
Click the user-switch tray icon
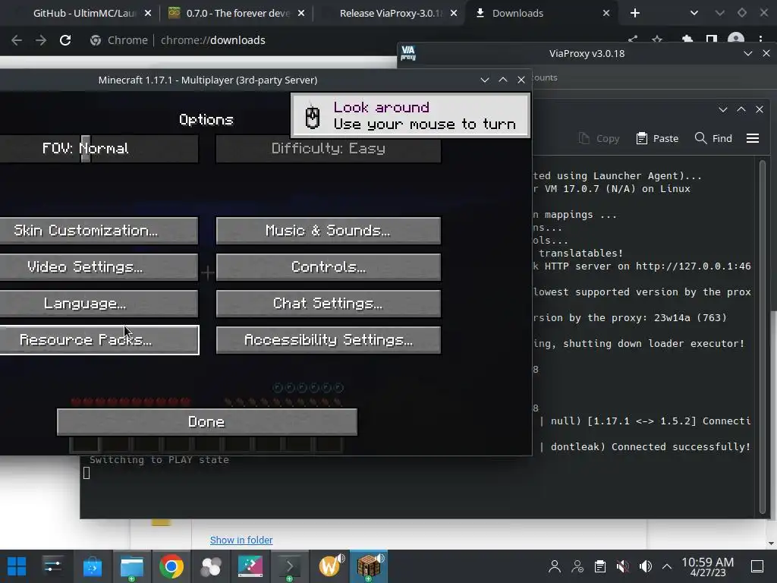click(577, 566)
